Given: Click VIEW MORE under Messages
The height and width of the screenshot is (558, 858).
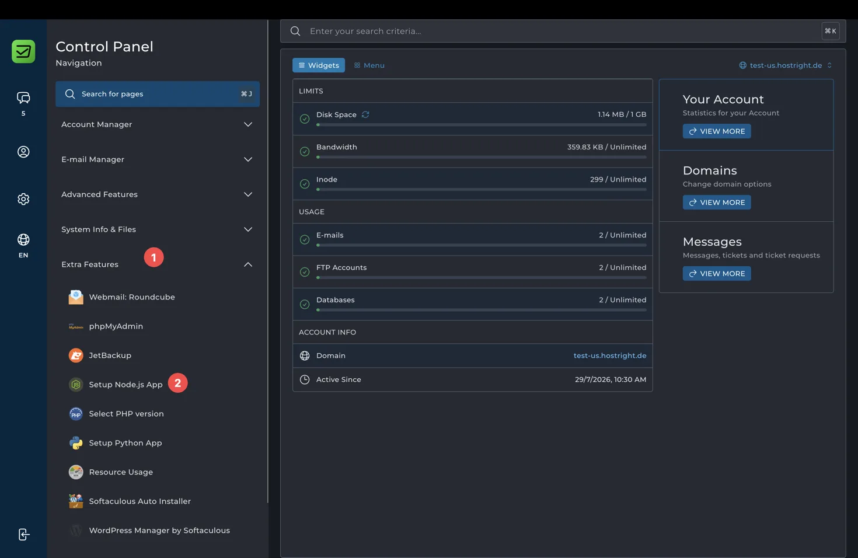Looking at the screenshot, I should (x=717, y=274).
